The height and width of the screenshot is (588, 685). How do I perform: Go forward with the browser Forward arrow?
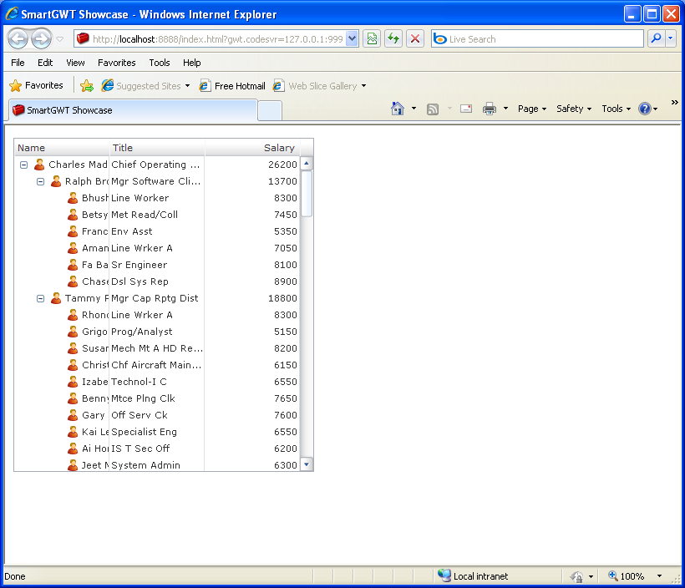(x=42, y=39)
